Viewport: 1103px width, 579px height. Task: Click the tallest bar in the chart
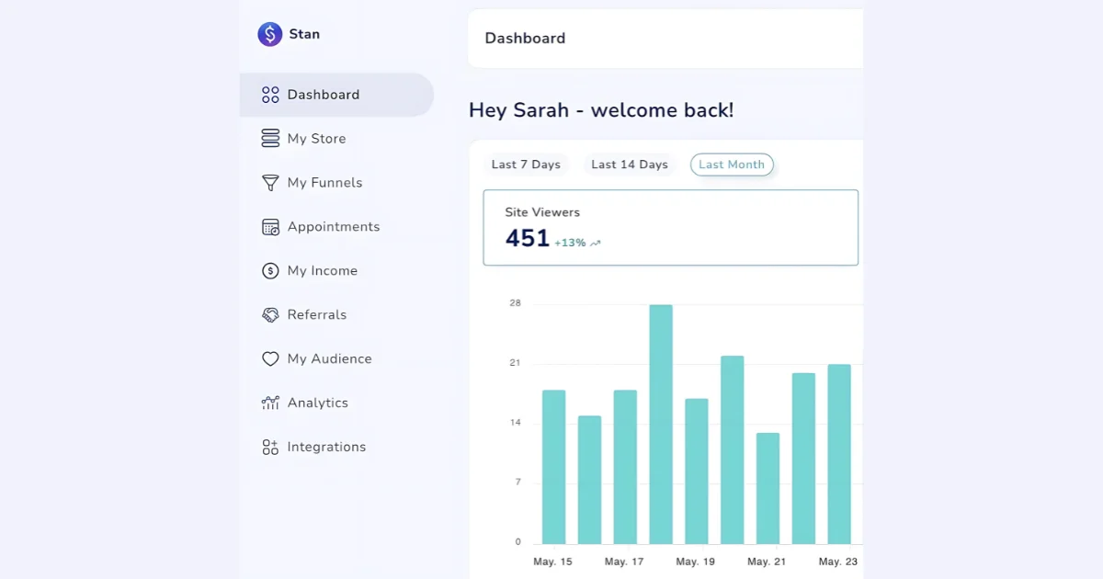point(661,425)
